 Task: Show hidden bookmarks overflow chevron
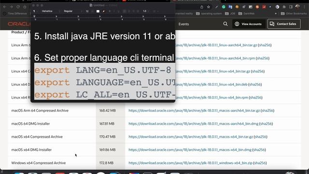click(276, 14)
